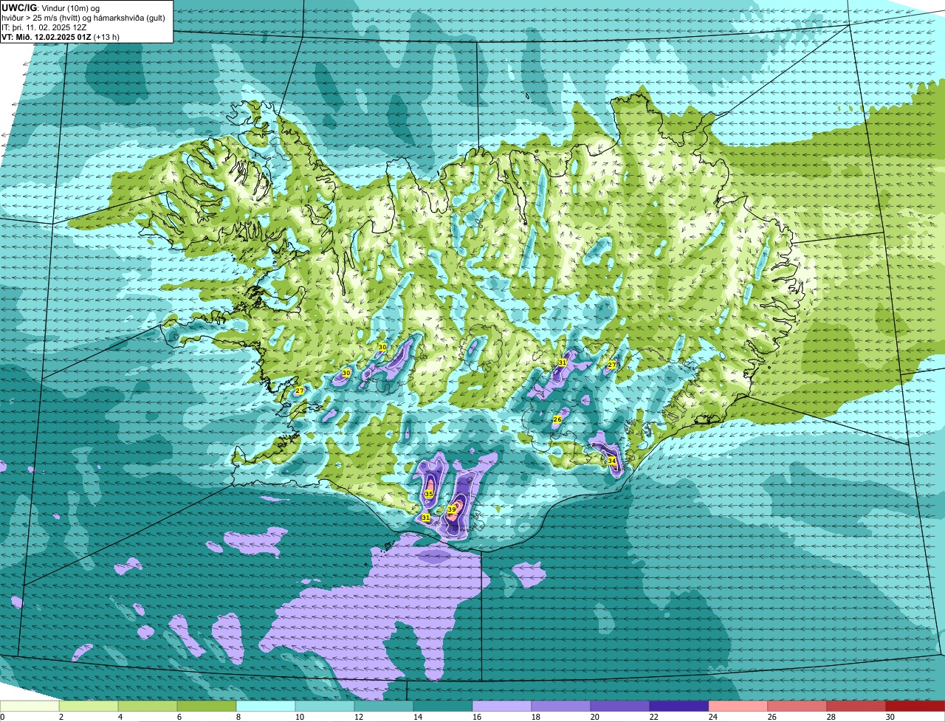
Task: Select the yellow gust marker labeled 26
Action: pyautogui.click(x=557, y=419)
